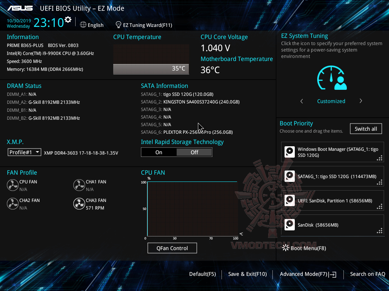Load Default(F5) settings
389x291 pixels.
[202, 274]
